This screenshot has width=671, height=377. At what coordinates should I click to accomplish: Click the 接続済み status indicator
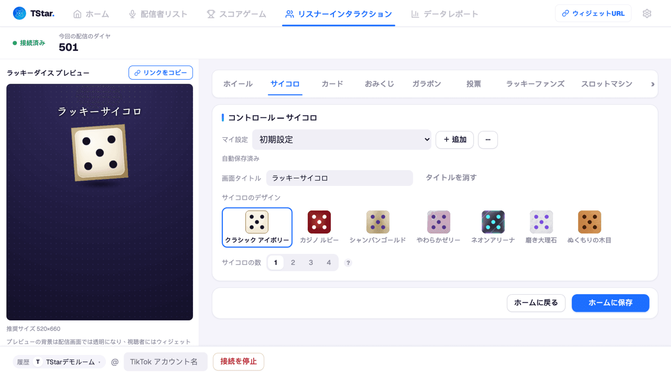[29, 43]
